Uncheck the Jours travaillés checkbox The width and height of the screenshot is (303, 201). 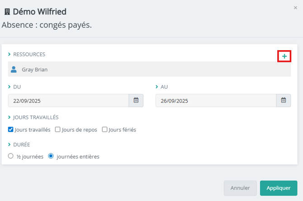pos(11,130)
